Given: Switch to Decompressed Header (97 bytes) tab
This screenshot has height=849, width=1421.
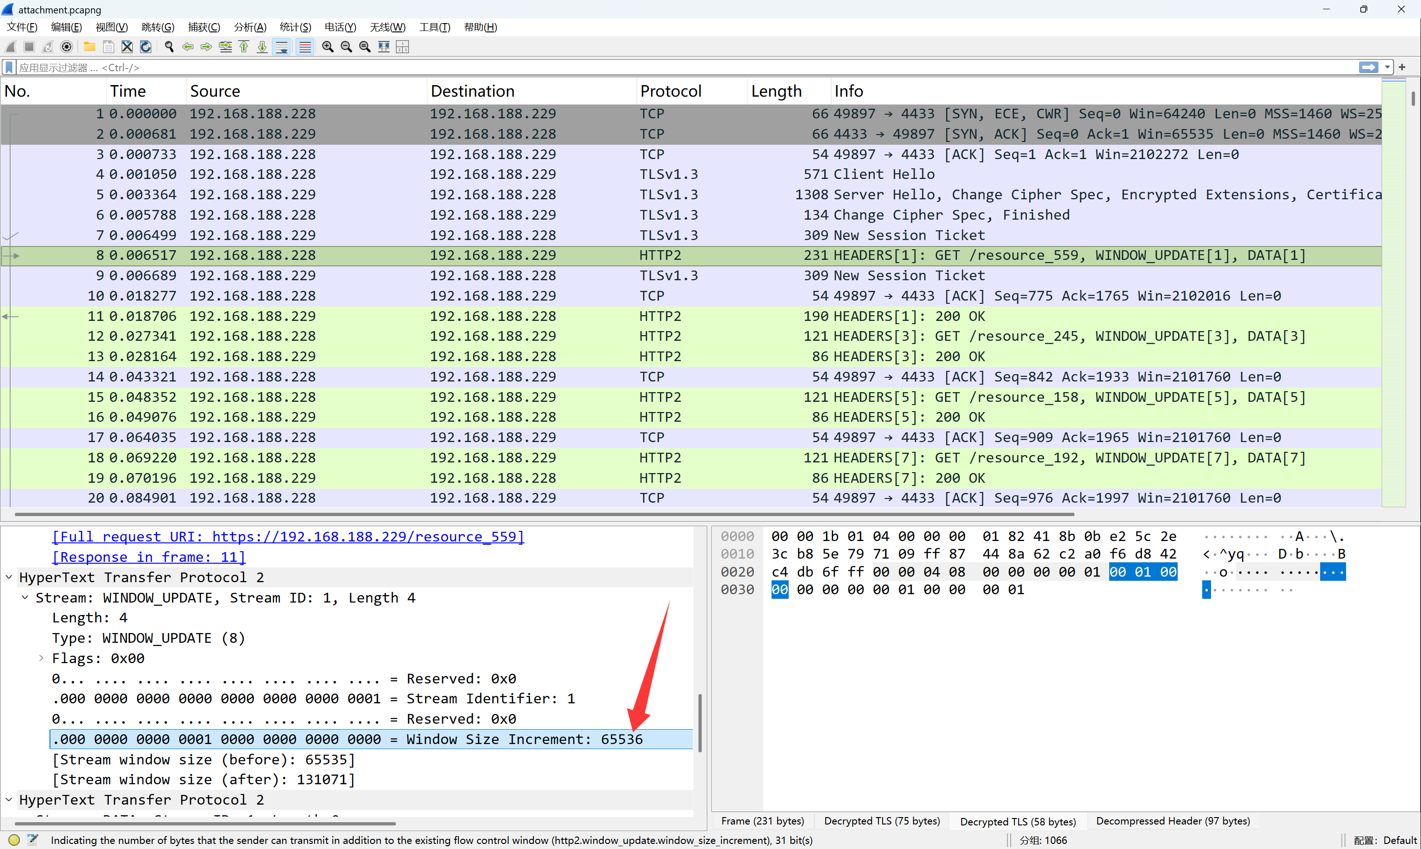Looking at the screenshot, I should pos(1173,821).
